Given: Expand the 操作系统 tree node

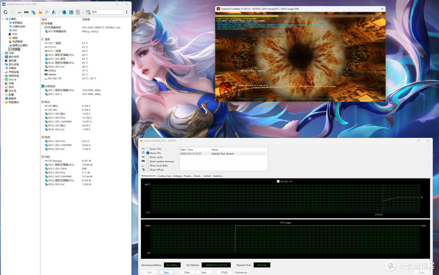Looking at the screenshot, I should pyautogui.click(x=3, y=57).
